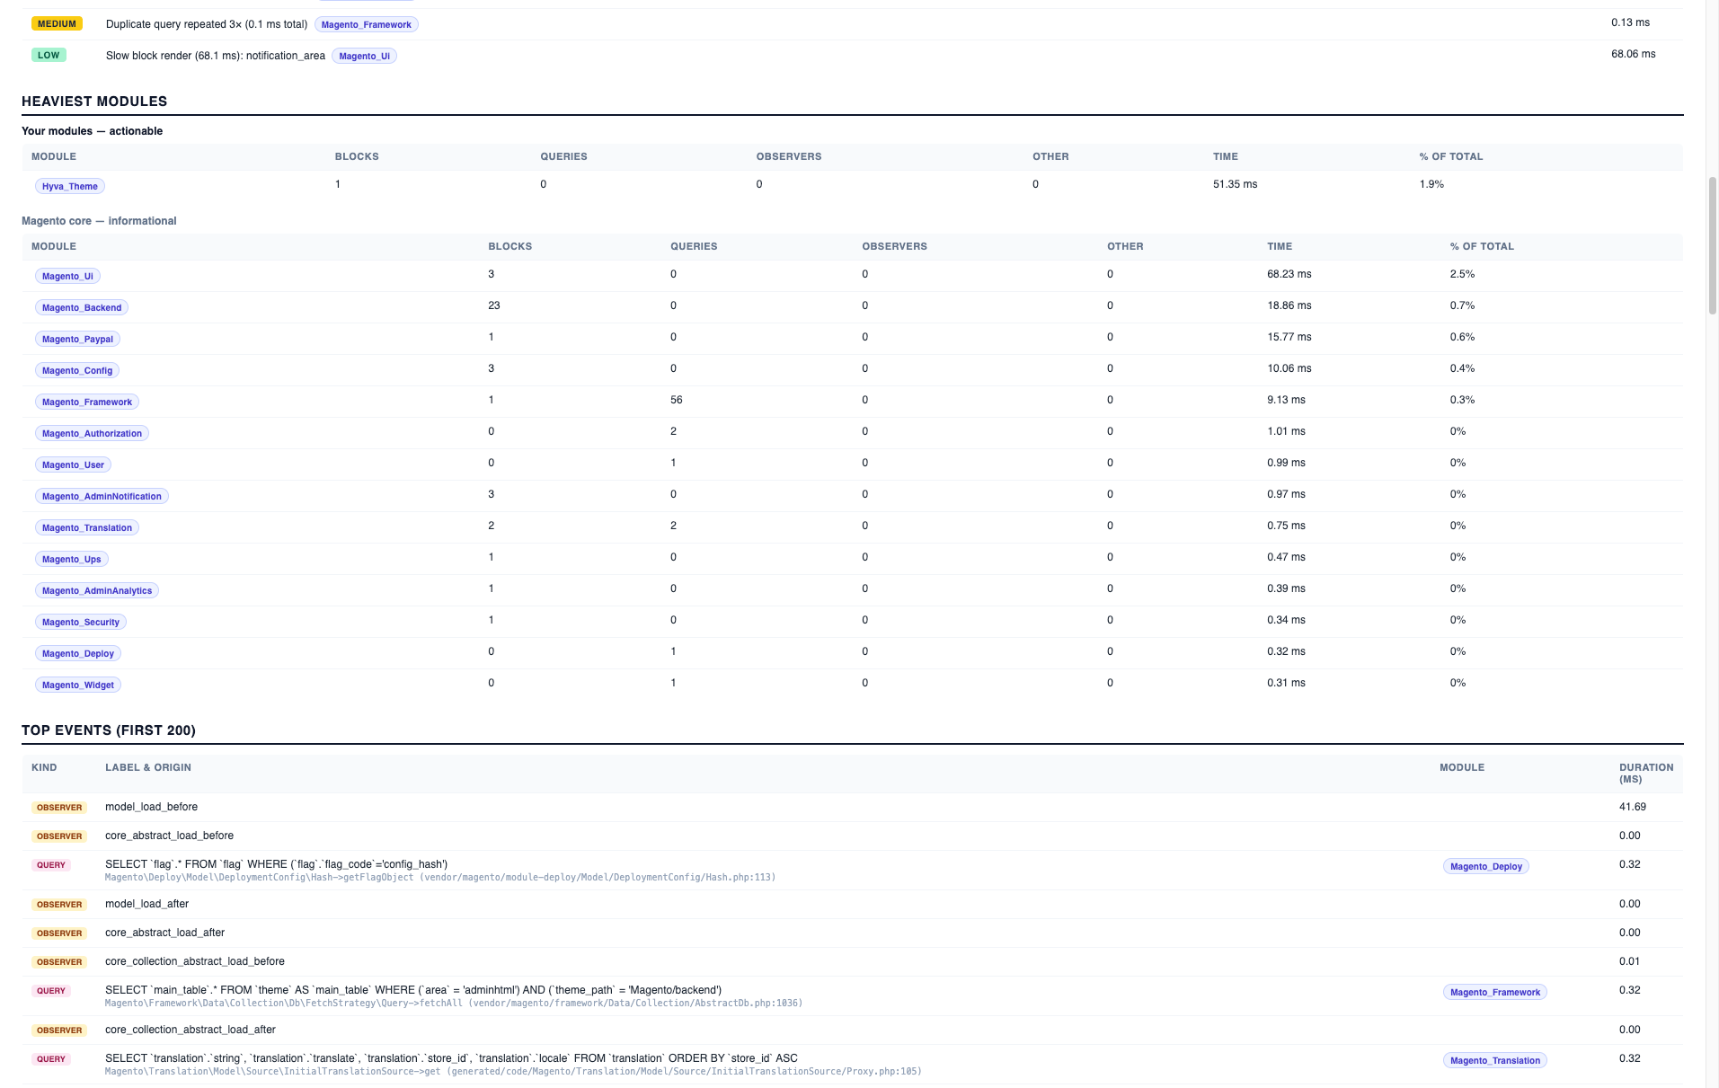Click the 1.9% value for Hyva_Theme
This screenshot has height=1088, width=1719.
[x=1431, y=184]
